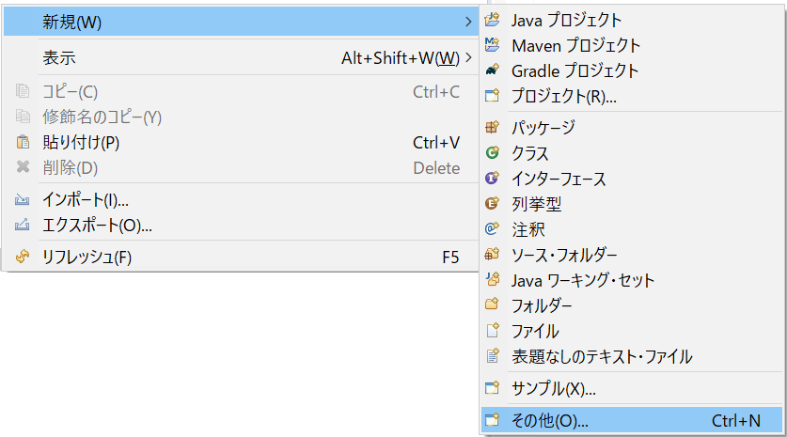Choose リフレッシュ(F) menu entry

tap(241, 257)
